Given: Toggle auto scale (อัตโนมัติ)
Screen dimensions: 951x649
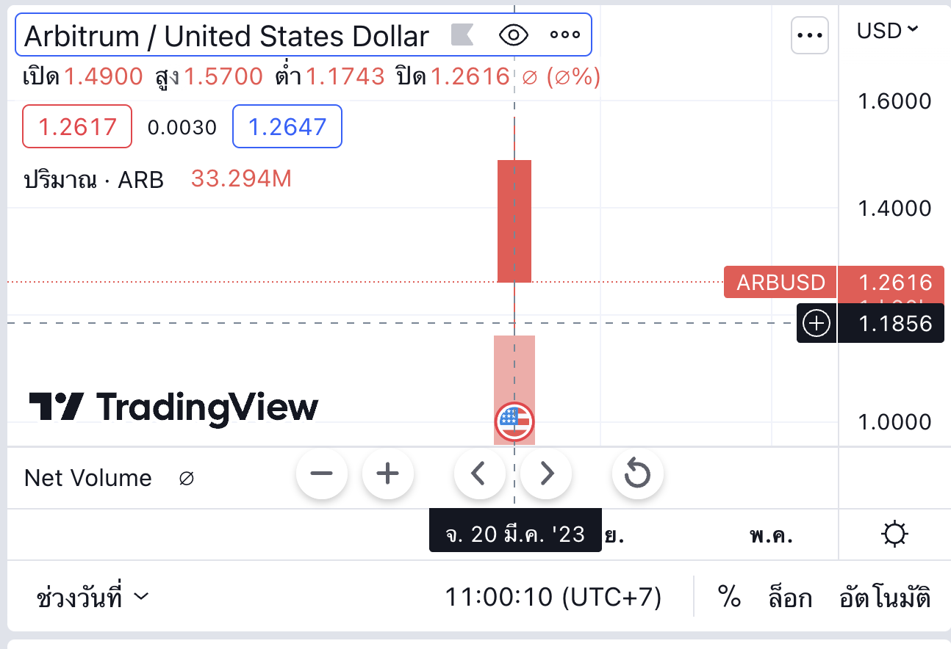Looking at the screenshot, I should pos(885,598).
